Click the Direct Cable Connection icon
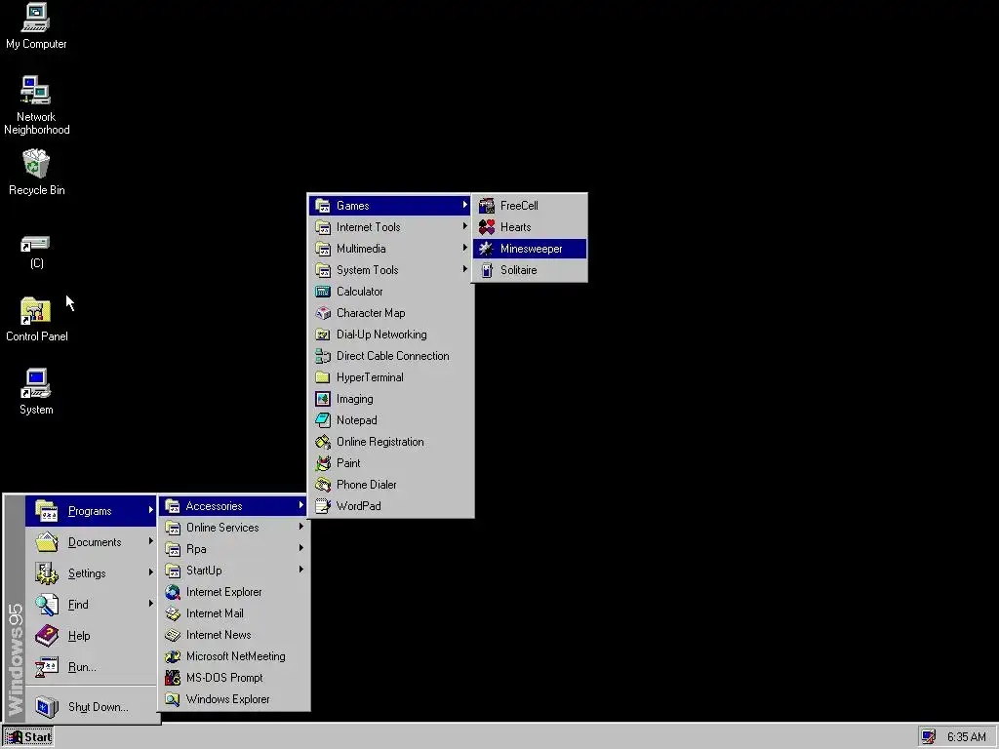This screenshot has height=749, width=999. [323, 356]
